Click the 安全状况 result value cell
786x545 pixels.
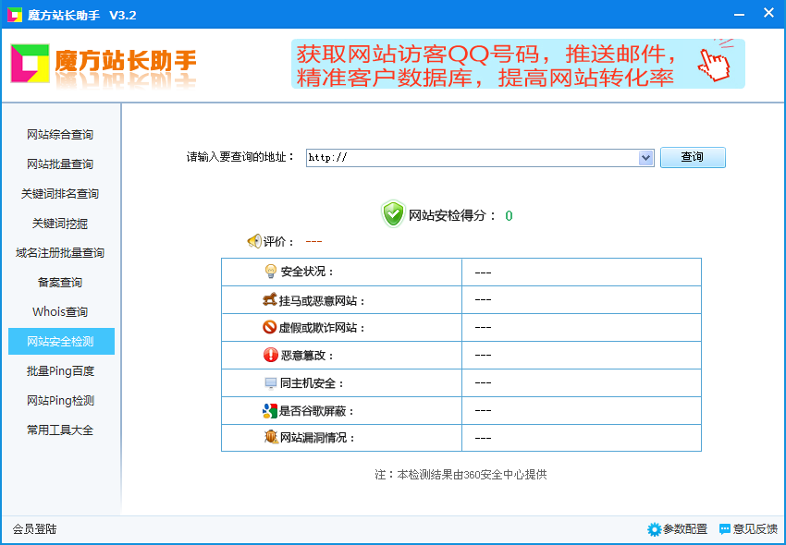tap(582, 272)
